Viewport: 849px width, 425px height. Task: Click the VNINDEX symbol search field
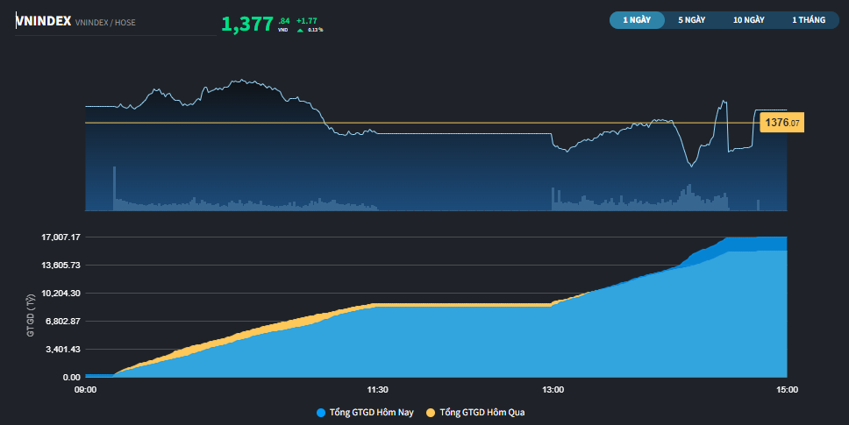click(44, 22)
